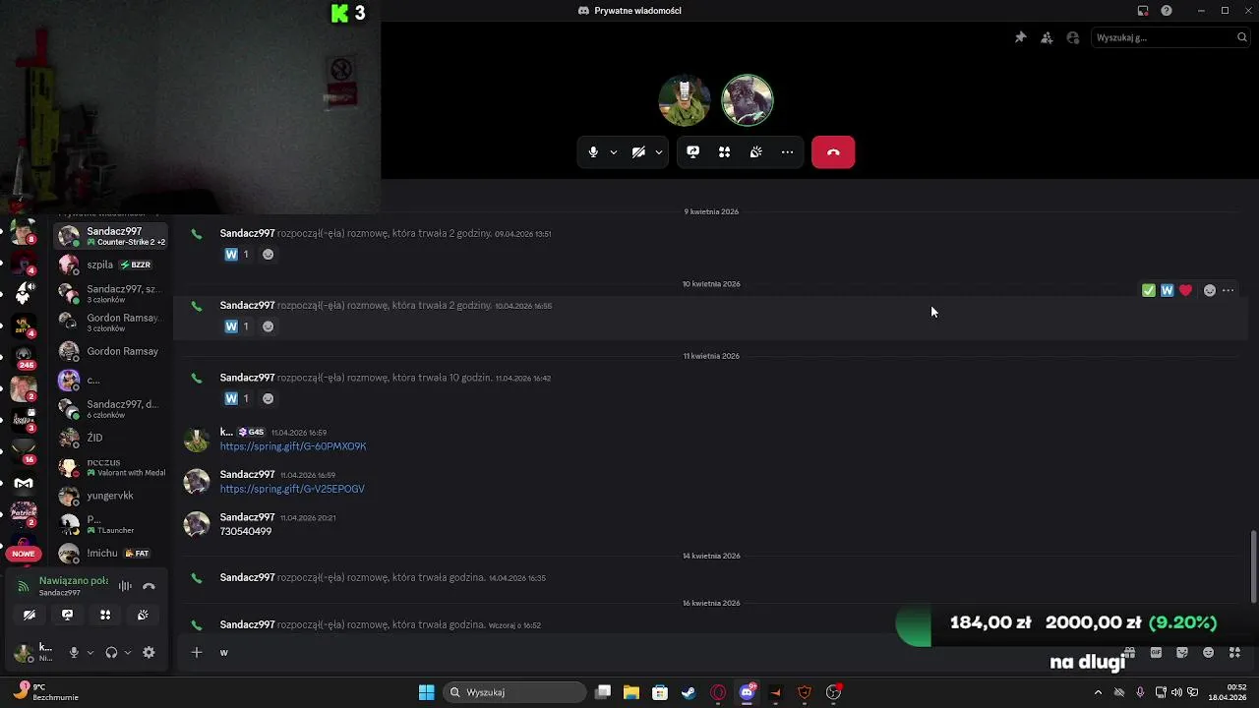React with red heart in hover toolbar
1259x708 pixels.
click(1185, 290)
